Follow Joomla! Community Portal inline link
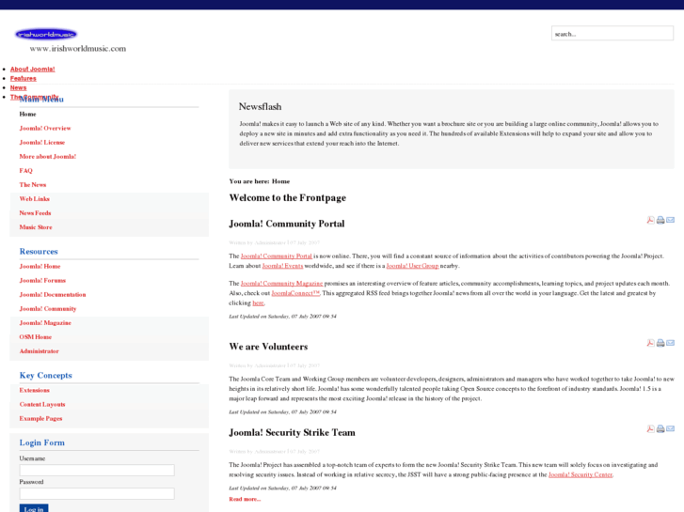Image resolution: width=684 pixels, height=512 pixels. pyautogui.click(x=276, y=256)
